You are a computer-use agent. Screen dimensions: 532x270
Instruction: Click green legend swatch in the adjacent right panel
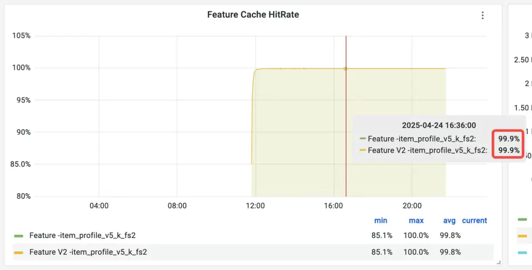(x=523, y=219)
